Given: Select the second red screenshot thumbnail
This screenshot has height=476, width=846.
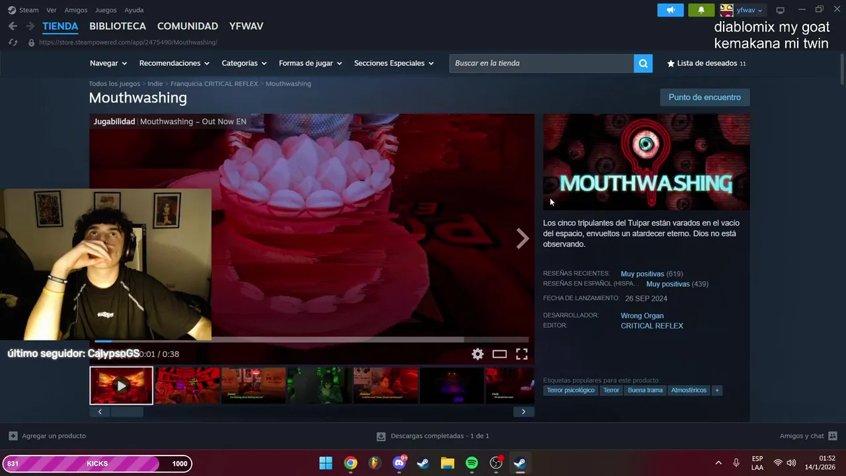Looking at the screenshot, I should pyautogui.click(x=187, y=385).
